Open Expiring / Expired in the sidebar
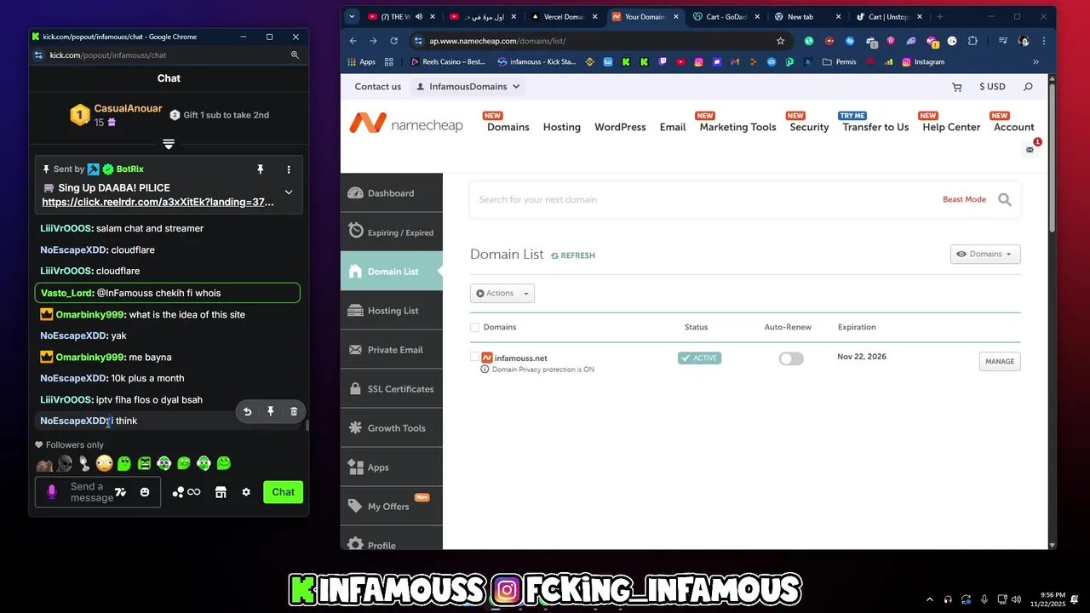 pyautogui.click(x=392, y=232)
